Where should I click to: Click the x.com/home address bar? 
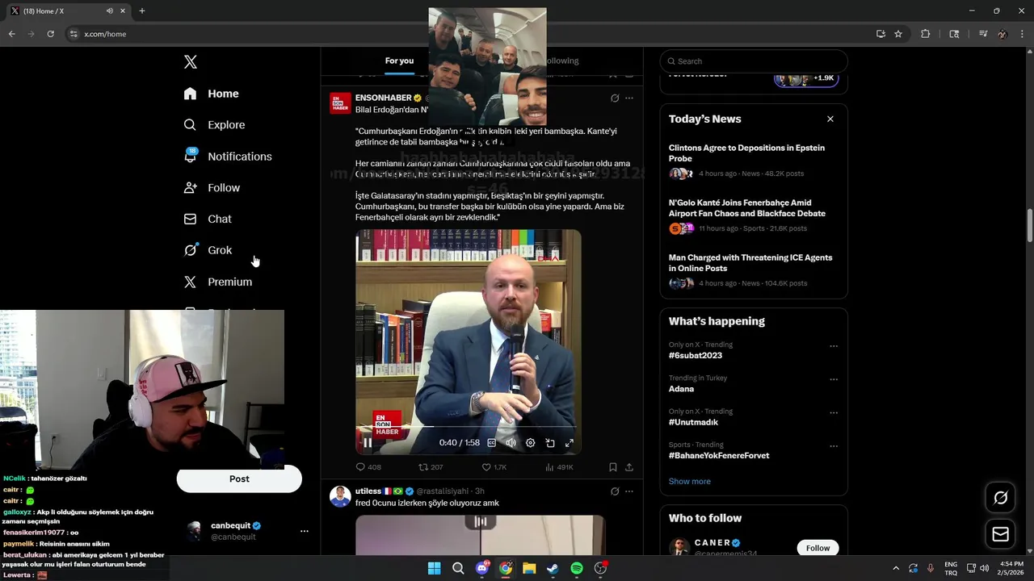tap(469, 34)
